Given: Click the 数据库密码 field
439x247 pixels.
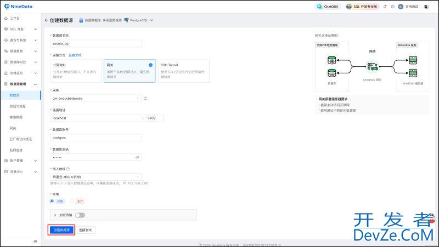Looking at the screenshot, I should pos(95,157).
